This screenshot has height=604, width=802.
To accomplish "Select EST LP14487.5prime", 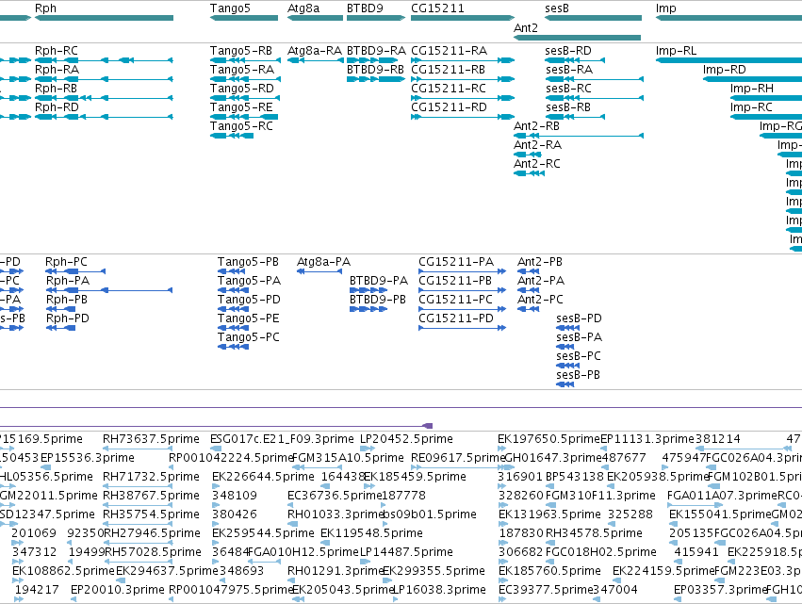I will (x=366, y=562).
